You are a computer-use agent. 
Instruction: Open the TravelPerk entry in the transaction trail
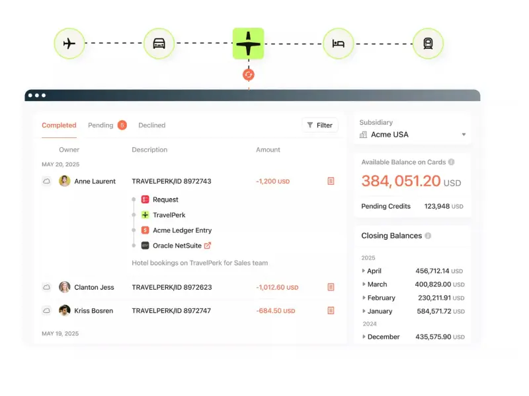(169, 214)
